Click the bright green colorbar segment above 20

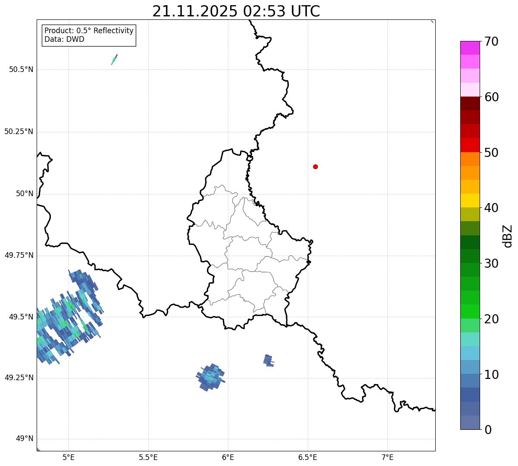[x=470, y=311]
